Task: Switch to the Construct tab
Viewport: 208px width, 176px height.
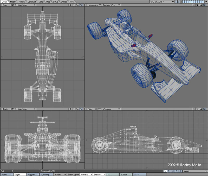Action: point(32,2)
